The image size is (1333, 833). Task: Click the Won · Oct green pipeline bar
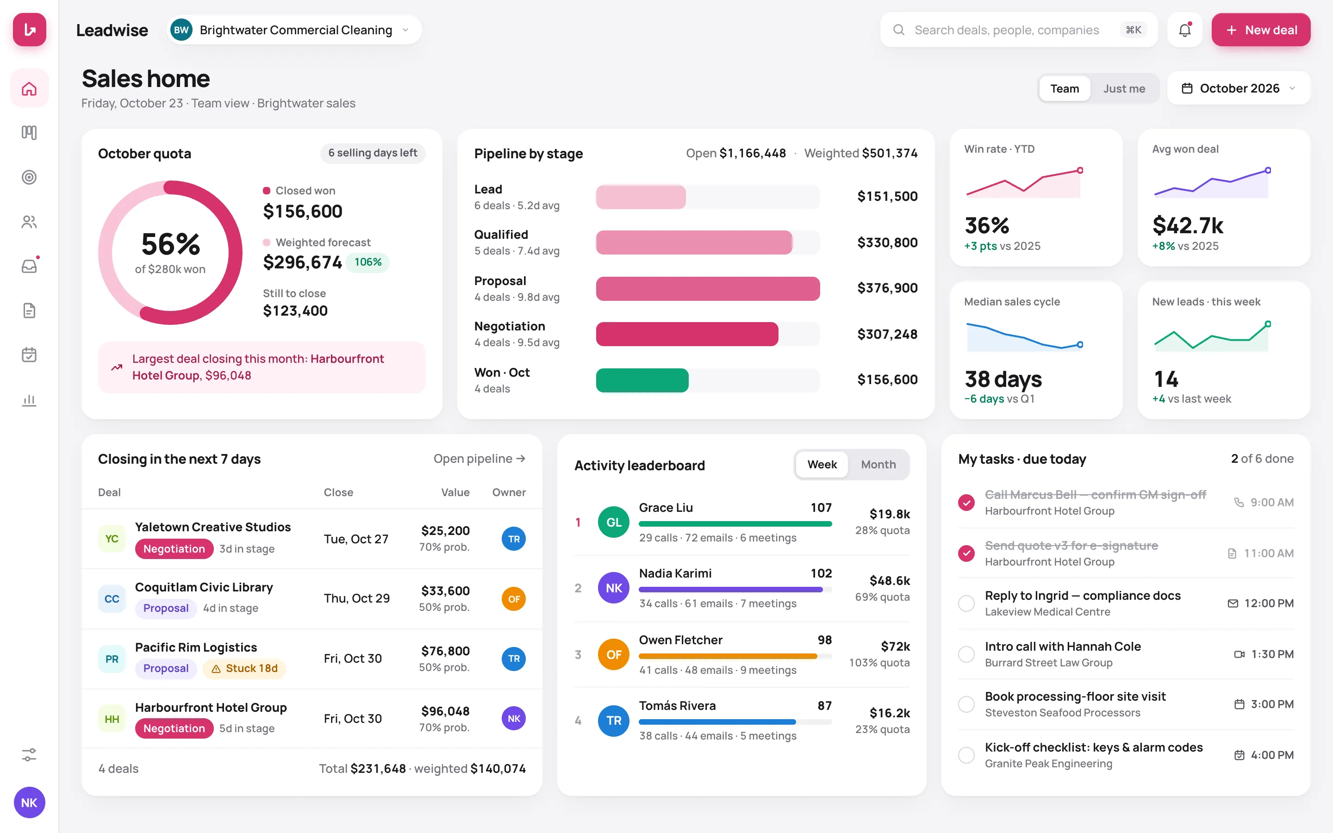click(642, 380)
